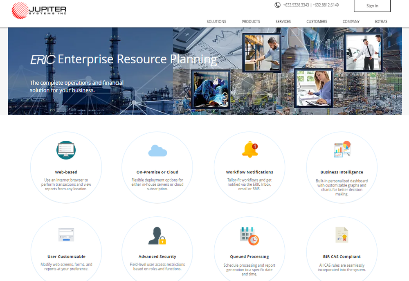Open the Solutions menu
Screen dimensions: 409x281
[216, 22]
